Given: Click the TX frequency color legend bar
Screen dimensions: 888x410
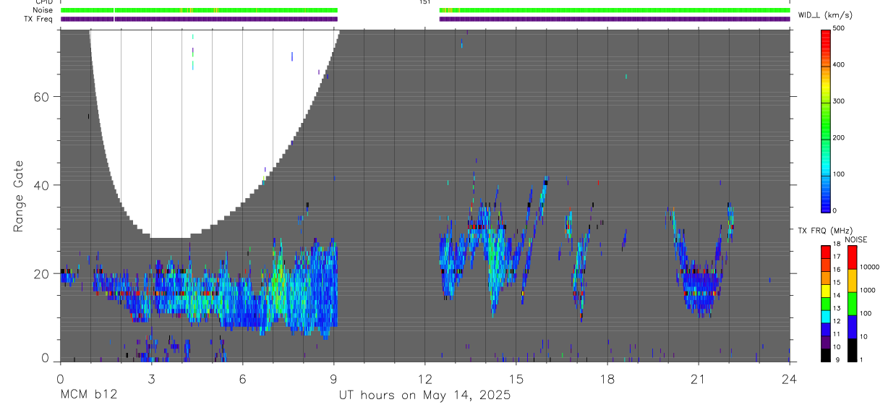Looking at the screenshot, I should tap(826, 304).
